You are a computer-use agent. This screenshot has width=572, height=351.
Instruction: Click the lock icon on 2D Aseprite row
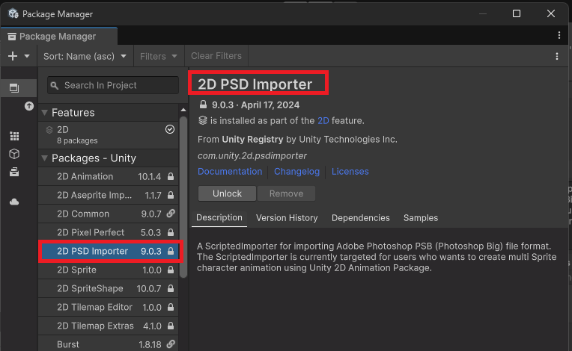tap(171, 196)
